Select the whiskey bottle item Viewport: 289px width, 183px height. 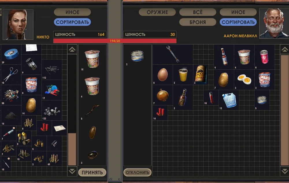(x=183, y=97)
